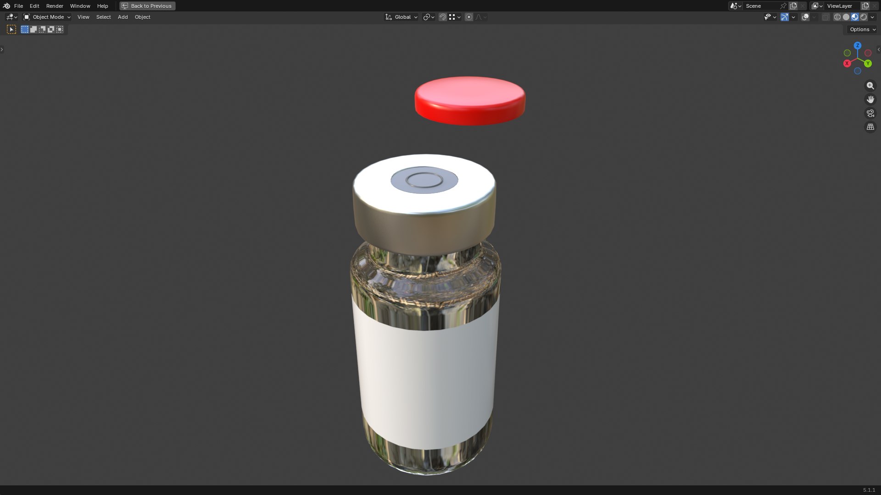Open the snapping options dropdown
This screenshot has height=495, width=881.
click(455, 17)
